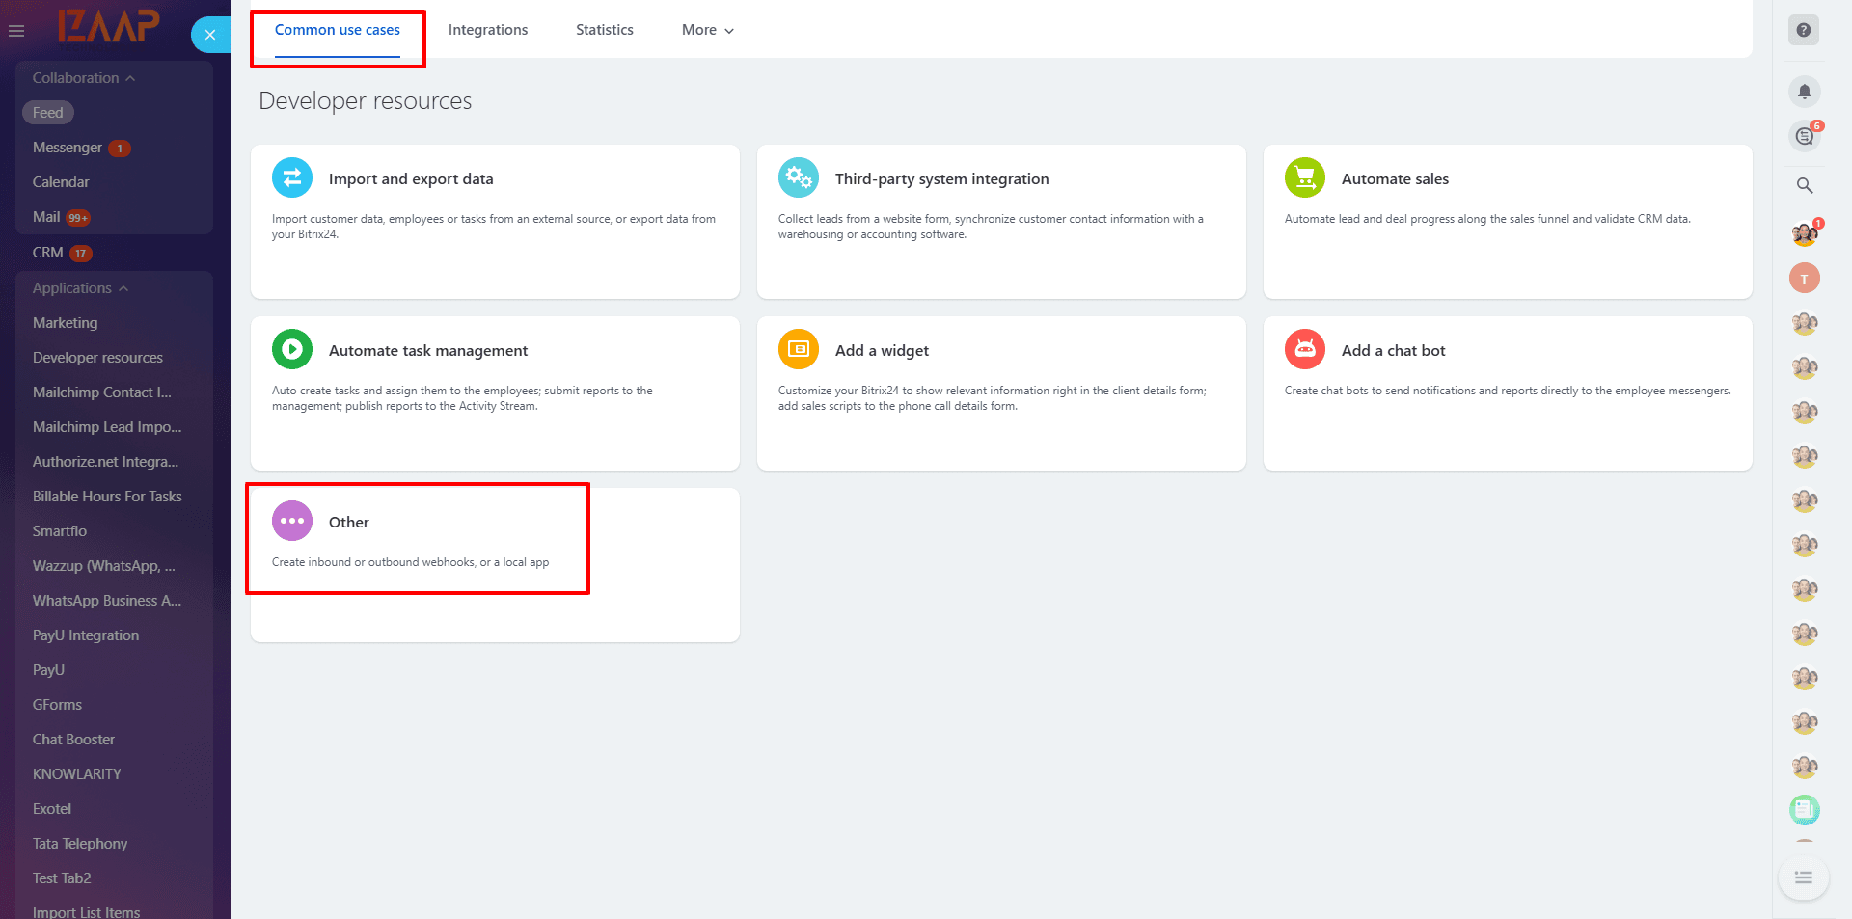Open the More dropdown menu
The width and height of the screenshot is (1852, 919).
[x=707, y=30]
